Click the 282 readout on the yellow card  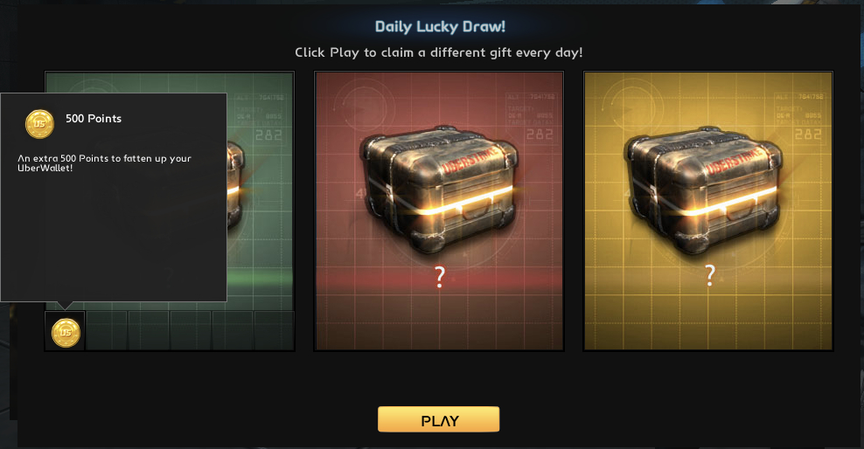click(x=808, y=135)
